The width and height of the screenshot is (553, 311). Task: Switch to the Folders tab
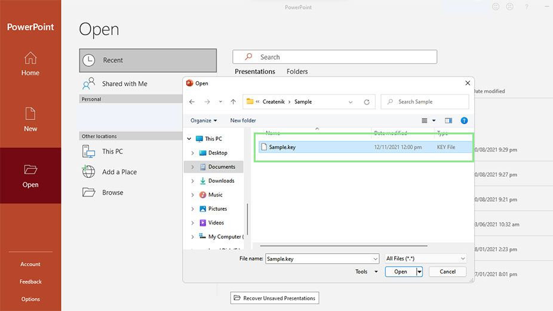pos(297,72)
